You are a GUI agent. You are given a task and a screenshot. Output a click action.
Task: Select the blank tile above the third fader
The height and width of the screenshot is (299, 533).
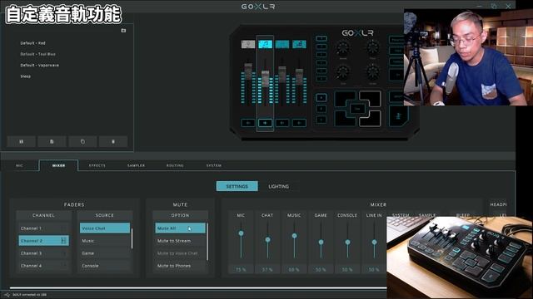[x=282, y=44]
